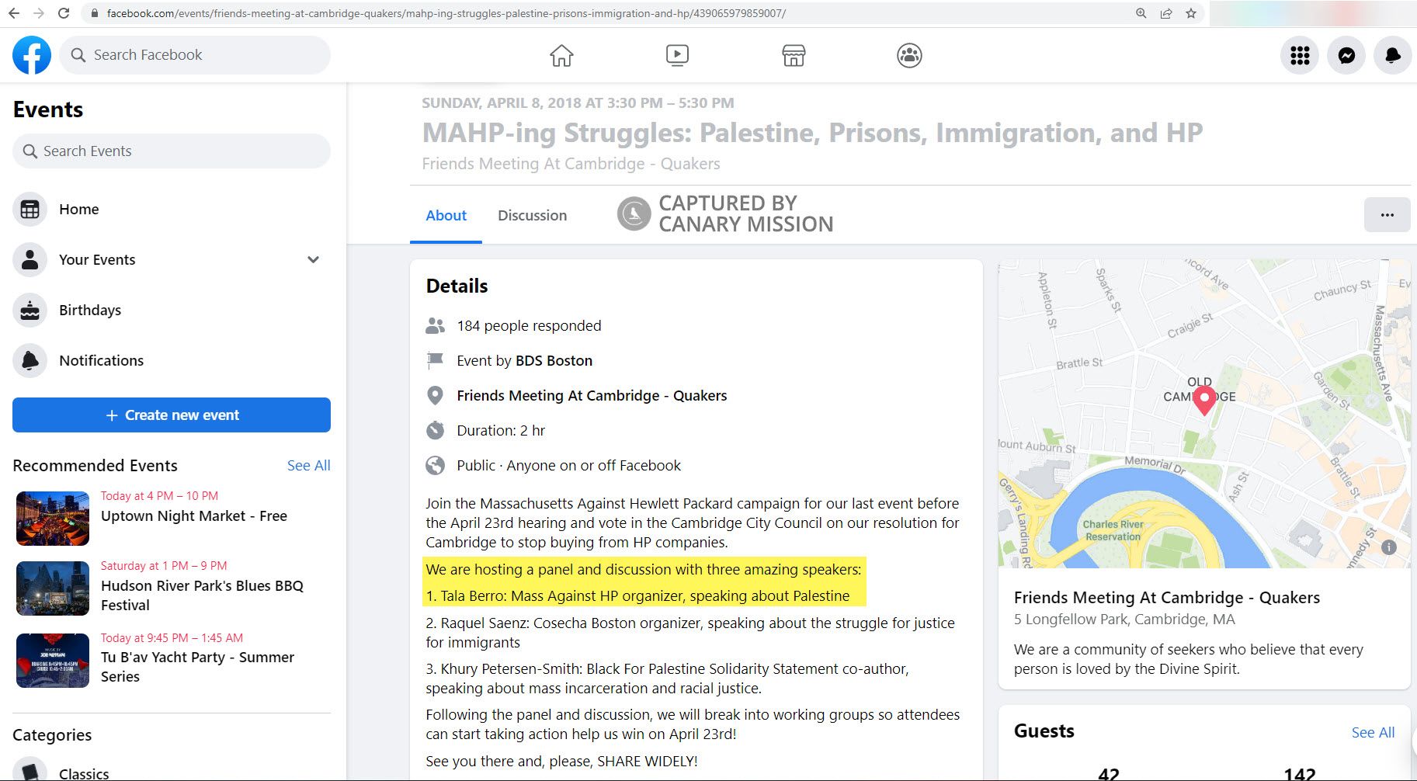Click the Facebook logo icon

[32, 55]
